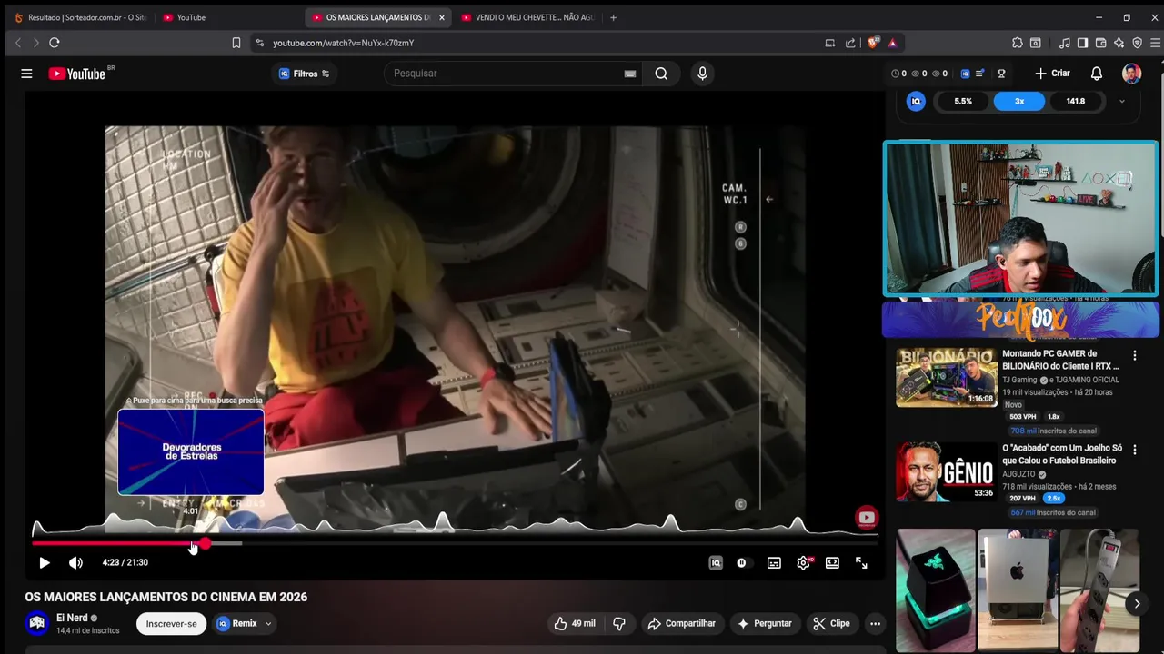1164x654 pixels.
Task: Expand the vidIQ stats panel chevron
Action: click(x=1122, y=102)
